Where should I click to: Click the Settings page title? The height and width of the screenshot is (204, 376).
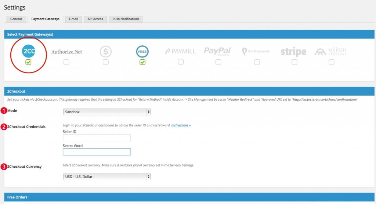point(15,7)
